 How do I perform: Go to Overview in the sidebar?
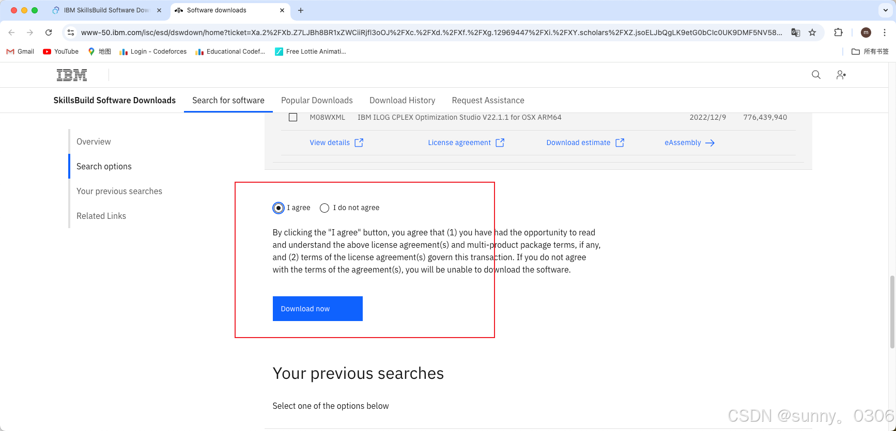point(94,141)
